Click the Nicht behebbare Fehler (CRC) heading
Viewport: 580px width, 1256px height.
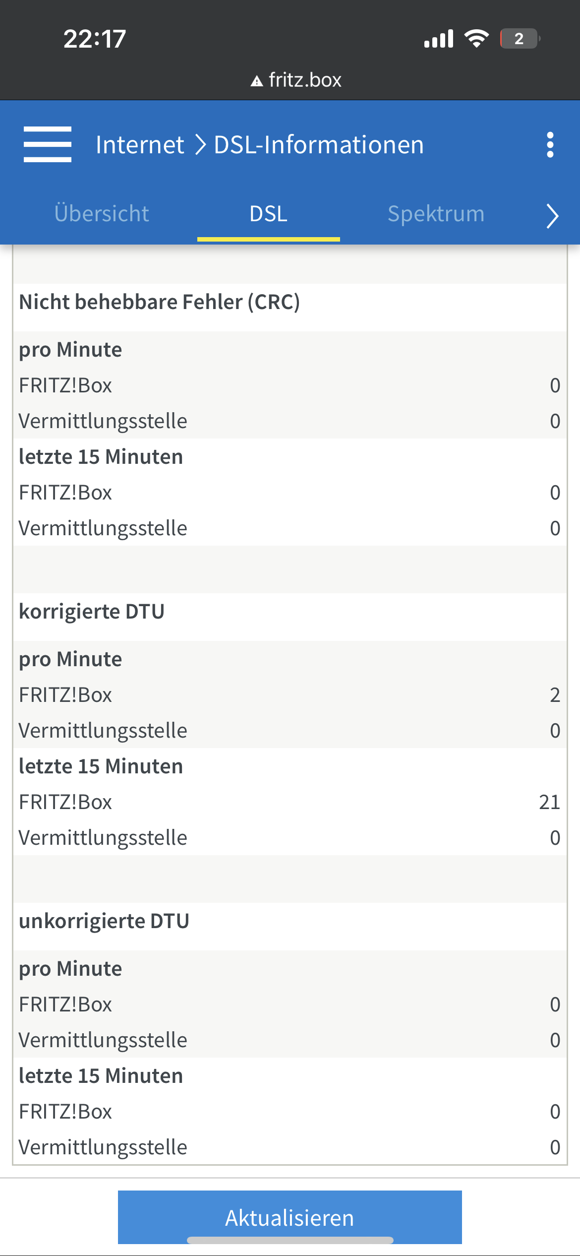[x=159, y=302]
